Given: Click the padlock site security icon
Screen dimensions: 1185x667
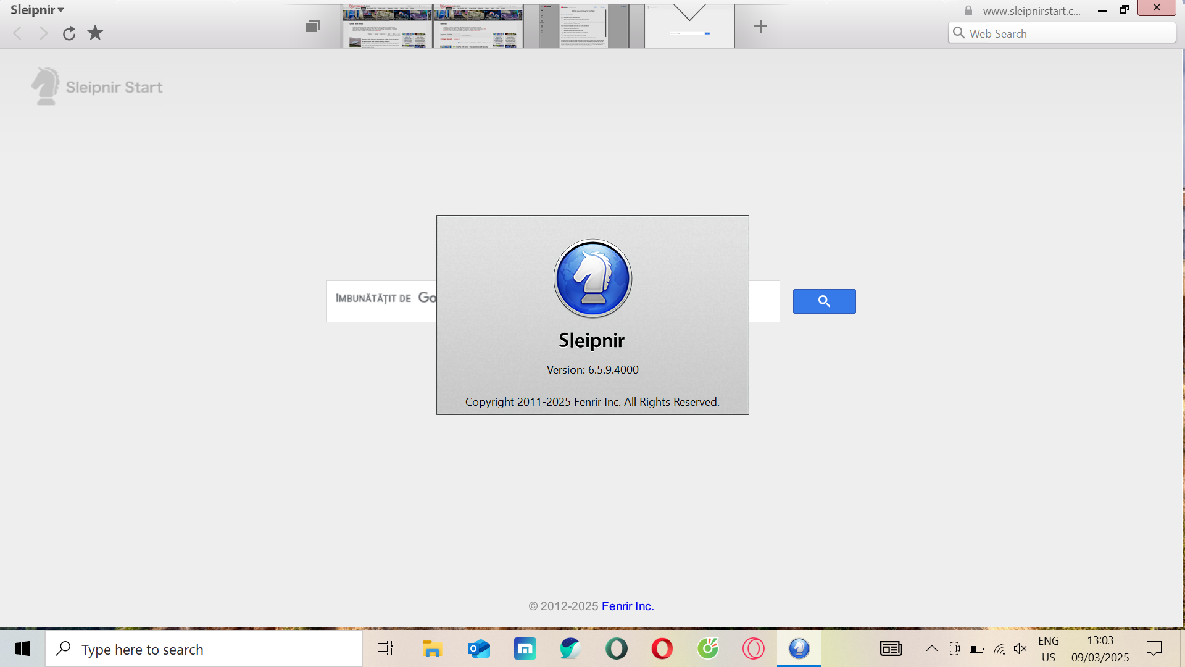Looking at the screenshot, I should pos(968,10).
